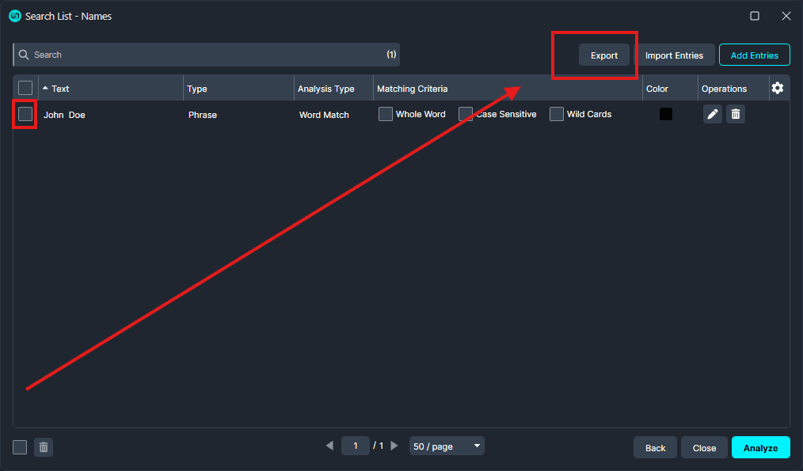Image resolution: width=803 pixels, height=471 pixels.
Task: Enable the Whole Word checkbox
Action: (x=386, y=114)
